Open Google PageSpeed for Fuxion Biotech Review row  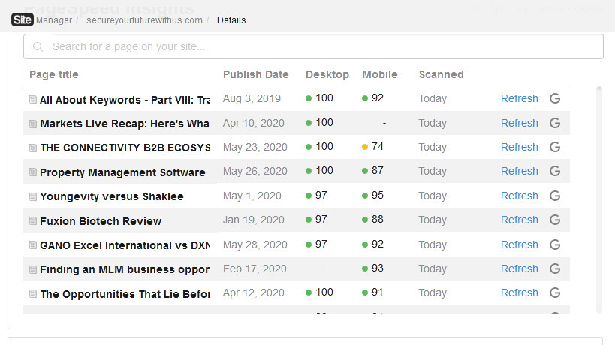coord(555,220)
